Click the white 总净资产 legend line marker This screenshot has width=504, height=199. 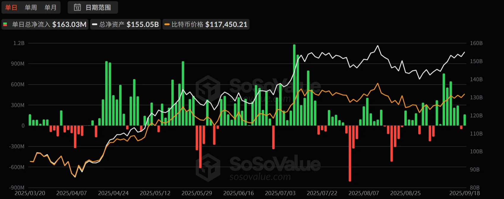95,24
